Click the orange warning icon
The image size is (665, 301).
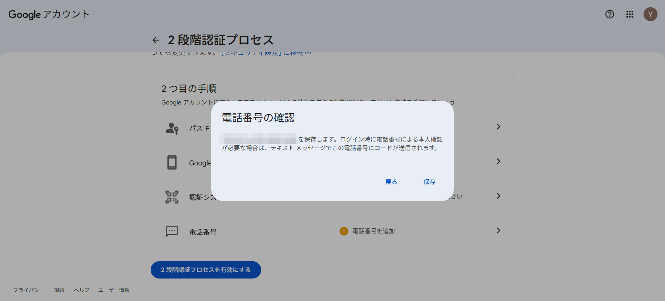pyautogui.click(x=344, y=231)
